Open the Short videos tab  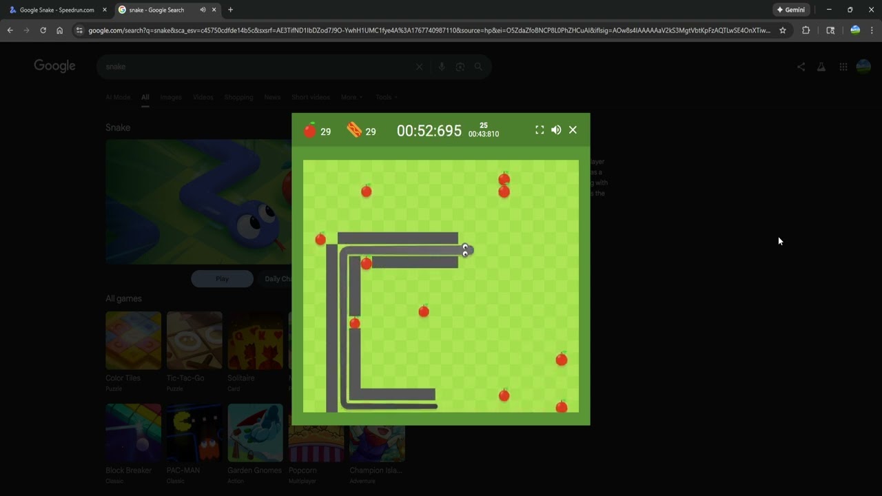311,97
